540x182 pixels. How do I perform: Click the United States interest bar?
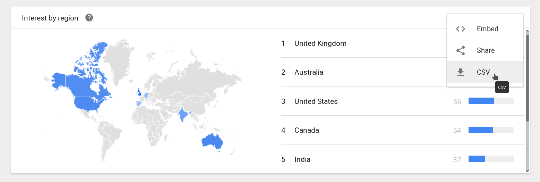(x=491, y=101)
